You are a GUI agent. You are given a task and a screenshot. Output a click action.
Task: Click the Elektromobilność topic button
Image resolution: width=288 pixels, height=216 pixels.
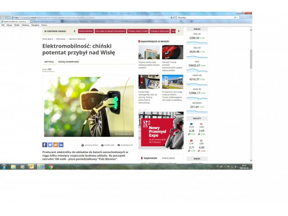point(85,31)
